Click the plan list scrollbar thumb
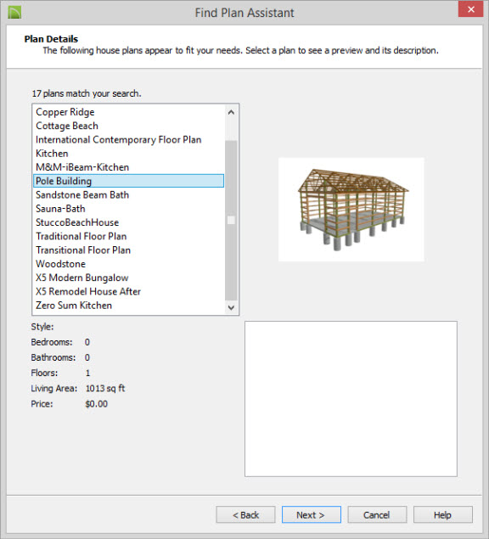 point(231,221)
